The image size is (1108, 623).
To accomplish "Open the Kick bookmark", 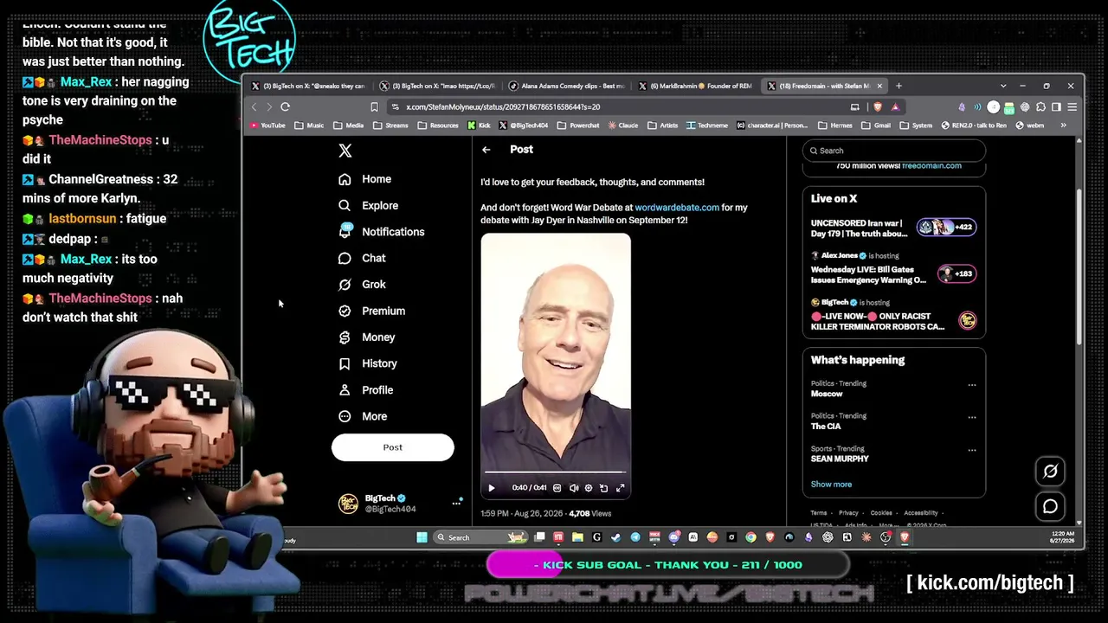I will 479,125.
